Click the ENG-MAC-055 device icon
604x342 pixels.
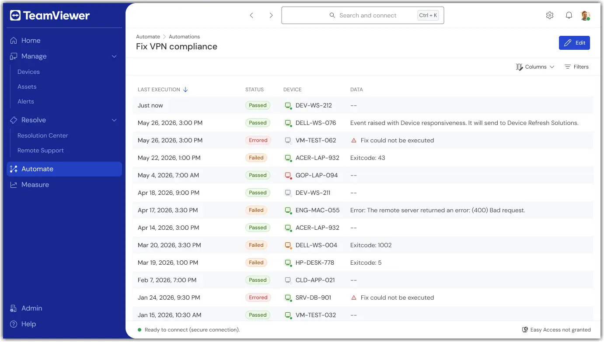288,210
